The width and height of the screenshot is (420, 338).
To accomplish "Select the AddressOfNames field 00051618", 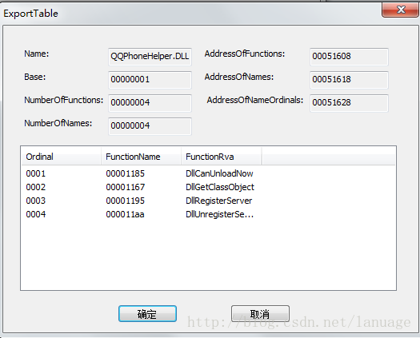I will pos(349,79).
